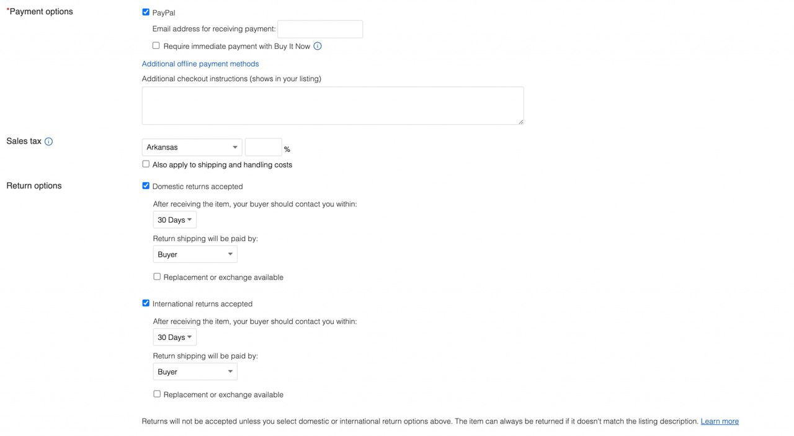Click the checkout instructions textarea resize handle
794x436 pixels.
[x=520, y=122]
